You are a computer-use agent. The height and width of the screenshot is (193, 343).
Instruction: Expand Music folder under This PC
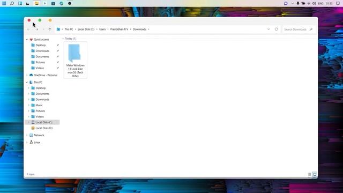pyautogui.click(x=28, y=105)
